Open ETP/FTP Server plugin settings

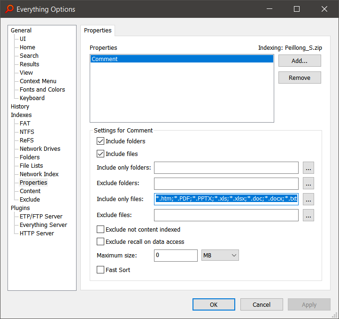[41, 216]
